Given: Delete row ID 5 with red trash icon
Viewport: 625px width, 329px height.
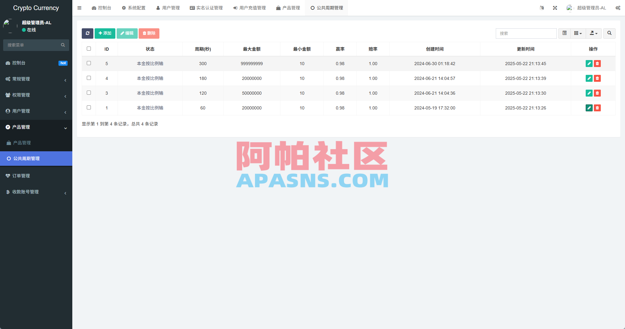Looking at the screenshot, I should coord(597,64).
